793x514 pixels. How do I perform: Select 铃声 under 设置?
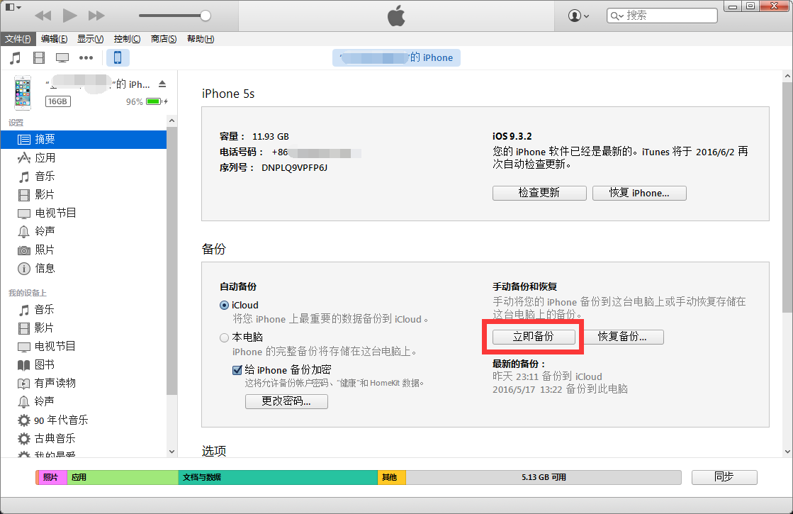[84, 231]
